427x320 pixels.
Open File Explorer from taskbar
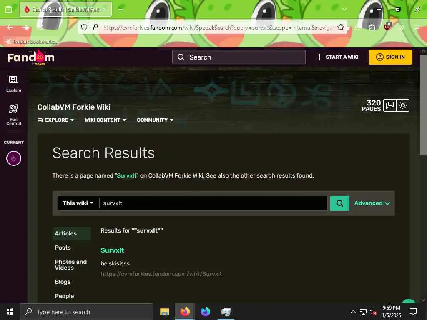[x=164, y=312]
